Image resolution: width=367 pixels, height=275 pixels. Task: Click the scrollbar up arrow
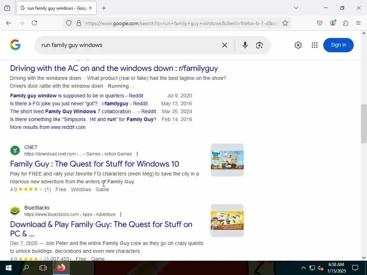[364, 33]
